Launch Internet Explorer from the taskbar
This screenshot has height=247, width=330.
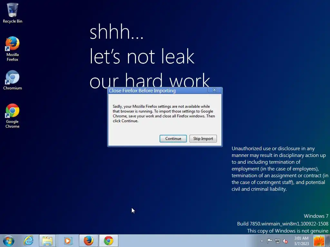coord(28,241)
